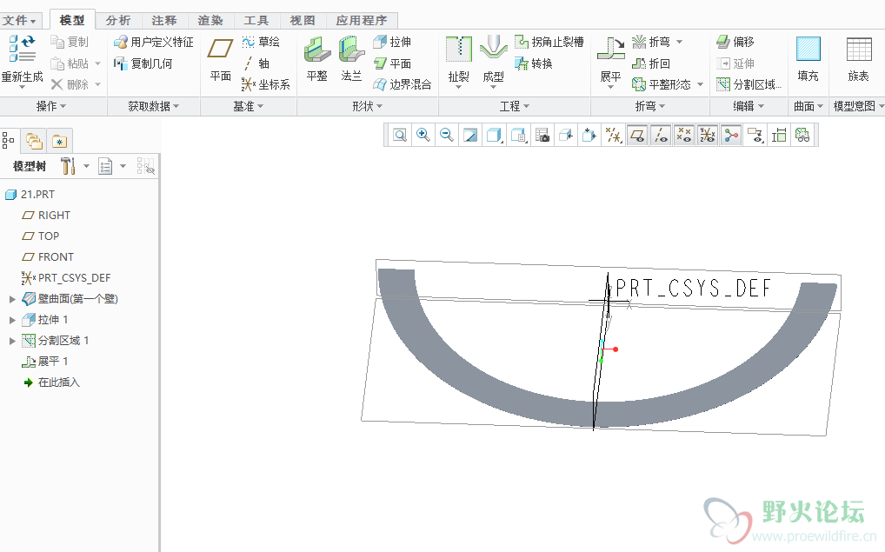Open the 获取数据 group dropdown
Viewport: 885px width, 552px height.
click(x=154, y=106)
